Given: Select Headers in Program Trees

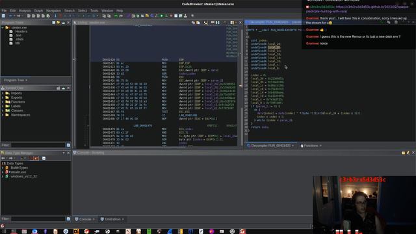Looking at the screenshot, I should [x=21, y=31].
